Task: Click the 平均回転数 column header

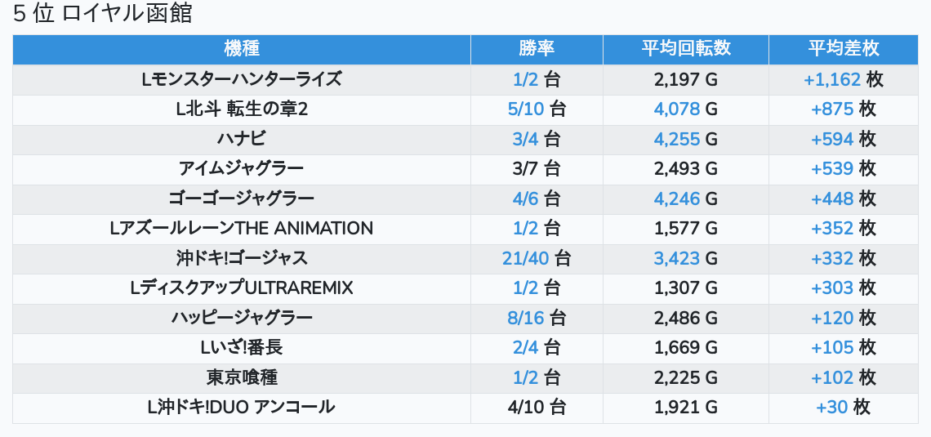Action: 685,49
